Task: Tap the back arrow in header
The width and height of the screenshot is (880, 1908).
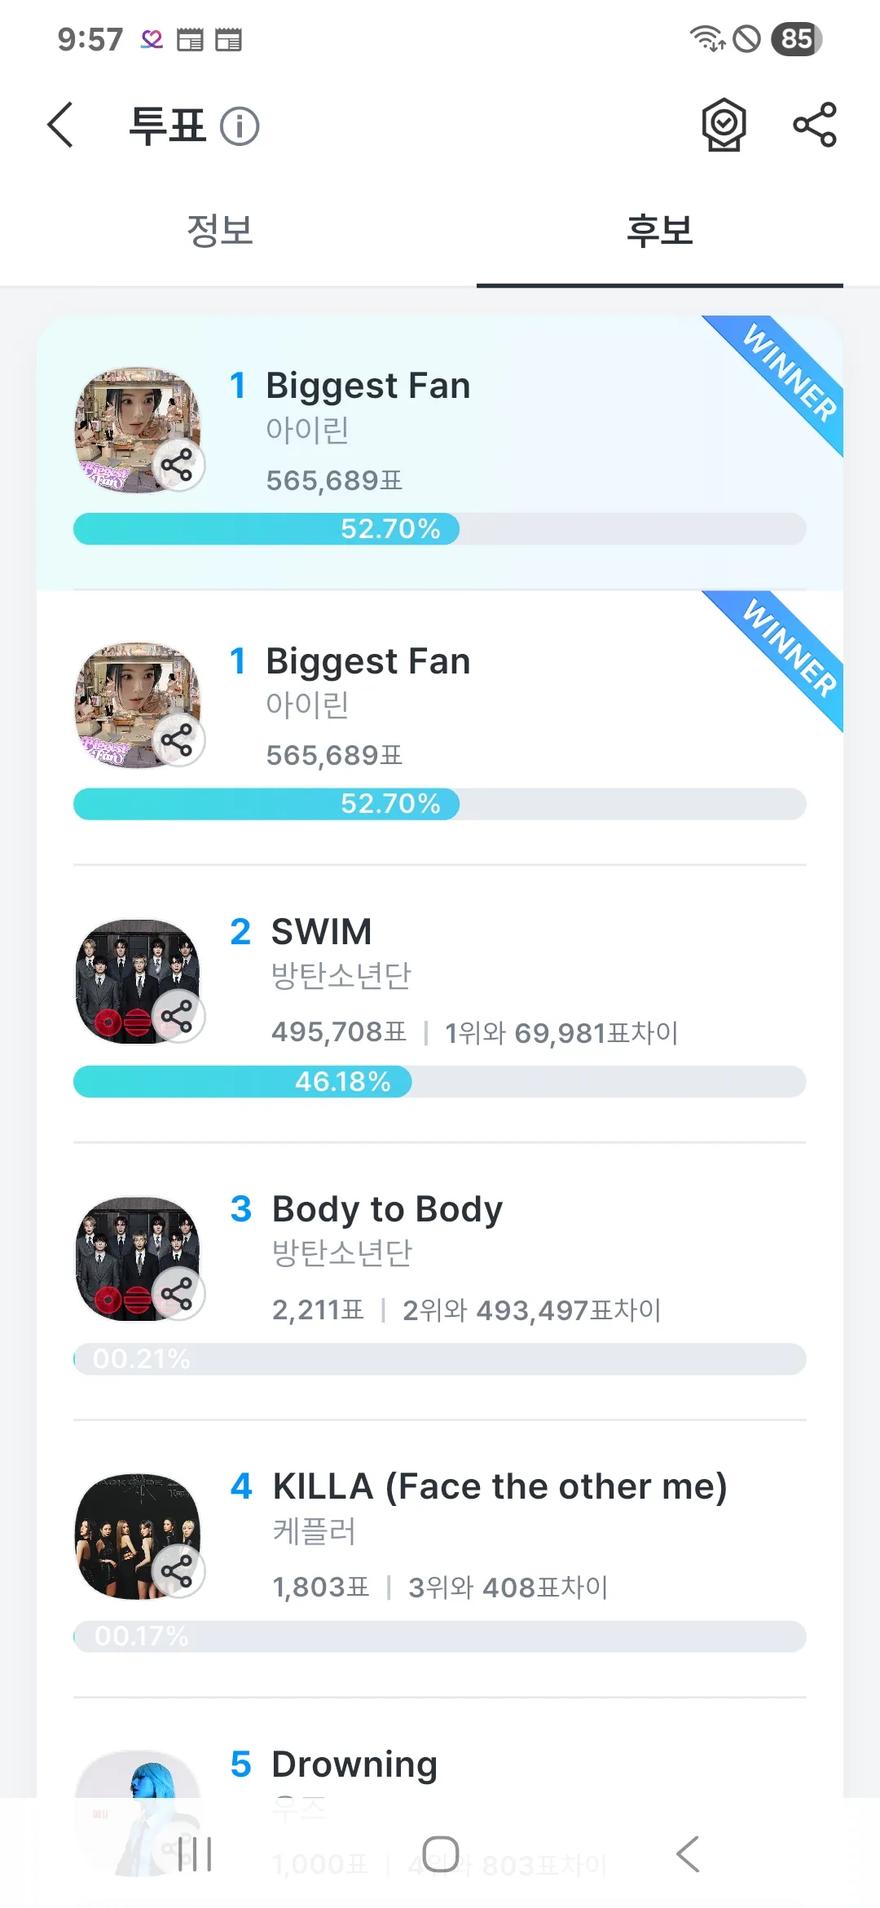Action: (61, 126)
